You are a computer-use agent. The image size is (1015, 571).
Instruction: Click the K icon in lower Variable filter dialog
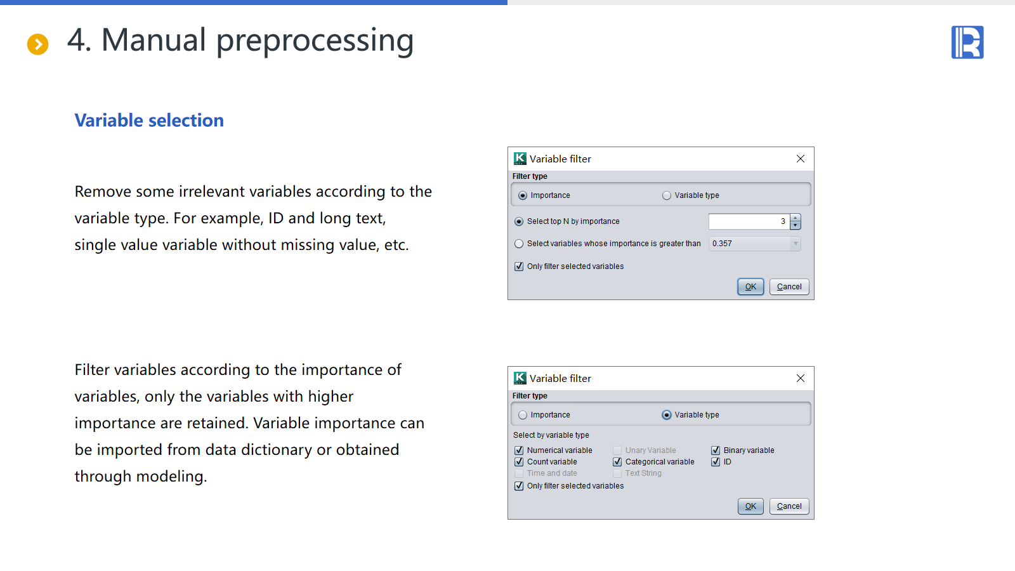point(520,378)
